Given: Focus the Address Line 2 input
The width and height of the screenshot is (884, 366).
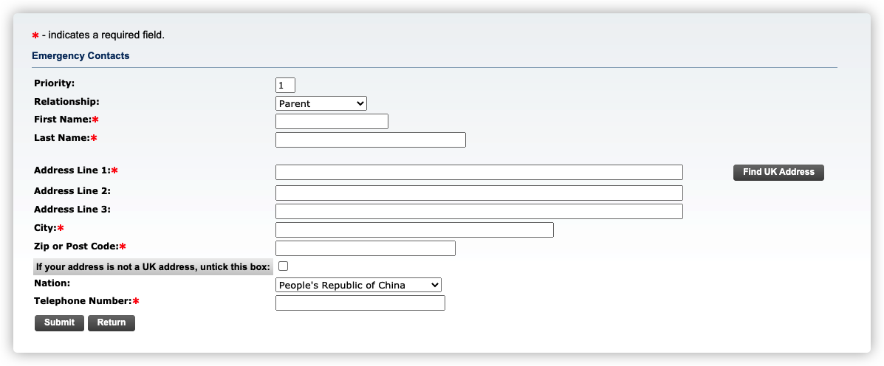Looking at the screenshot, I should tap(479, 193).
